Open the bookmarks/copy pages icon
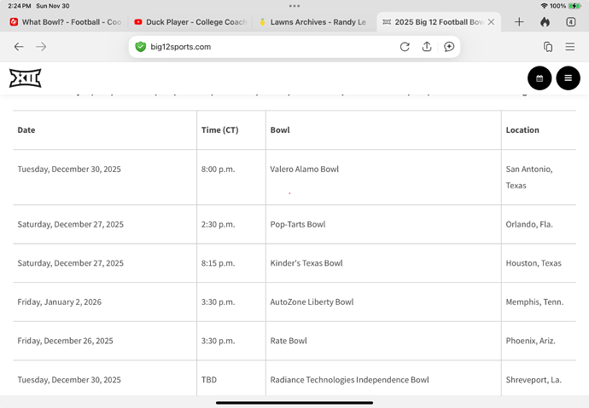 click(548, 47)
